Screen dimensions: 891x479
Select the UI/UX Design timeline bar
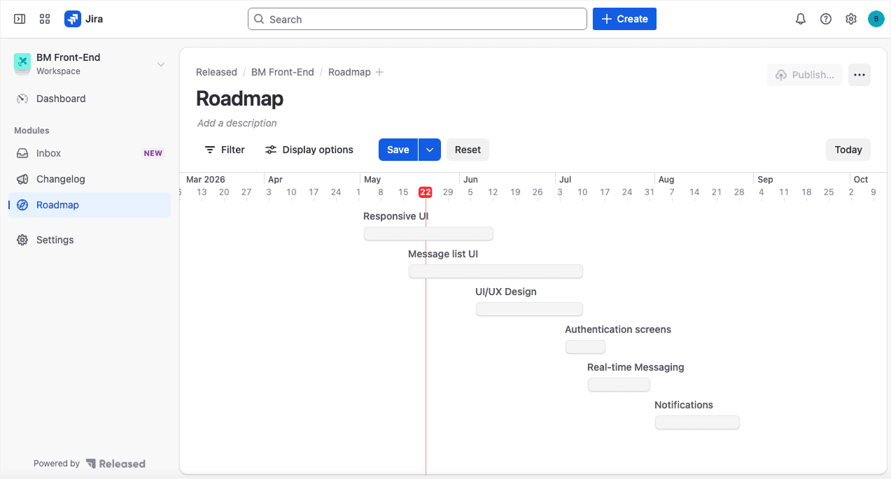(529, 309)
